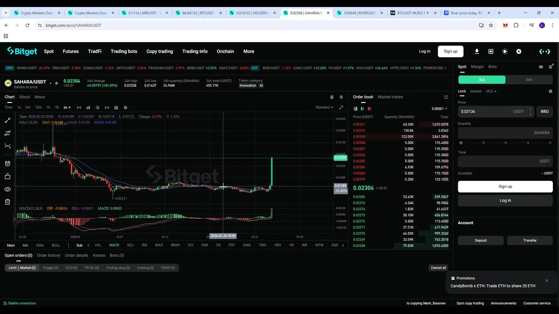Open the candlestick chart type icon
Image resolution: width=559 pixels, height=314 pixels.
coord(88,107)
